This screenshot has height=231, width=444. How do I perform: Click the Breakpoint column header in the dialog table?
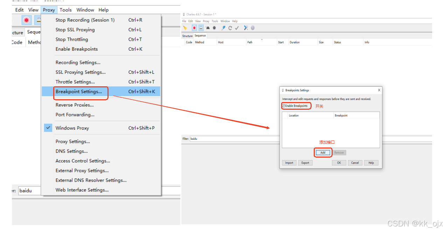click(x=356, y=115)
